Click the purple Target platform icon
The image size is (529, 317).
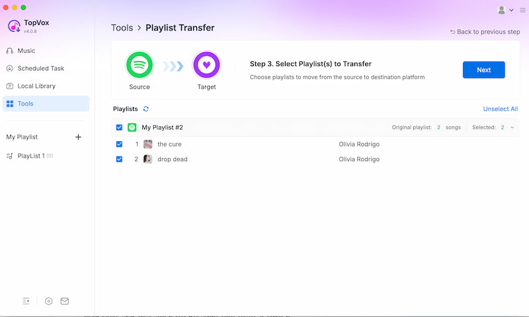[206, 65]
